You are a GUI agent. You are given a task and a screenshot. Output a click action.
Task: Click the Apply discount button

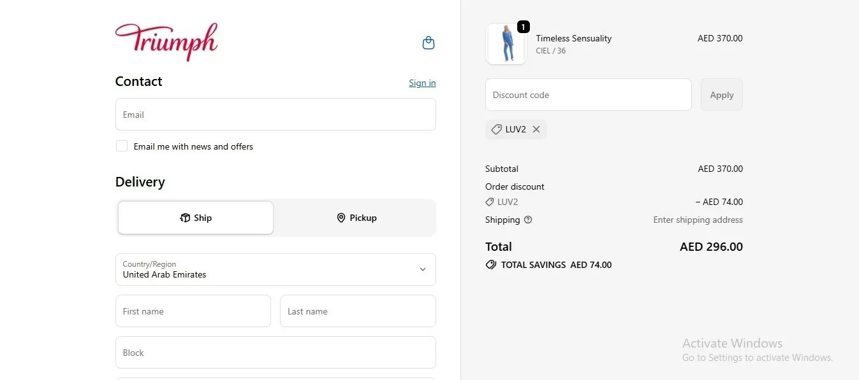[722, 95]
